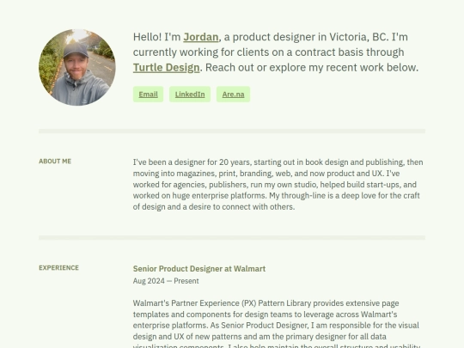Click the circular profile photo
The width and height of the screenshot is (464, 348).
[77, 67]
